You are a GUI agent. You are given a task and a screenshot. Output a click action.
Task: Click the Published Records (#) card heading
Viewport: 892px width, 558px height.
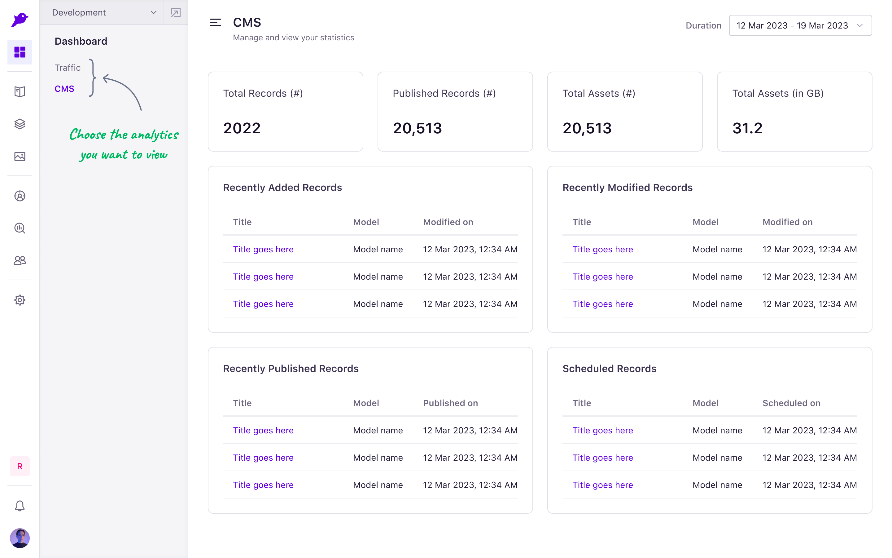tap(444, 93)
